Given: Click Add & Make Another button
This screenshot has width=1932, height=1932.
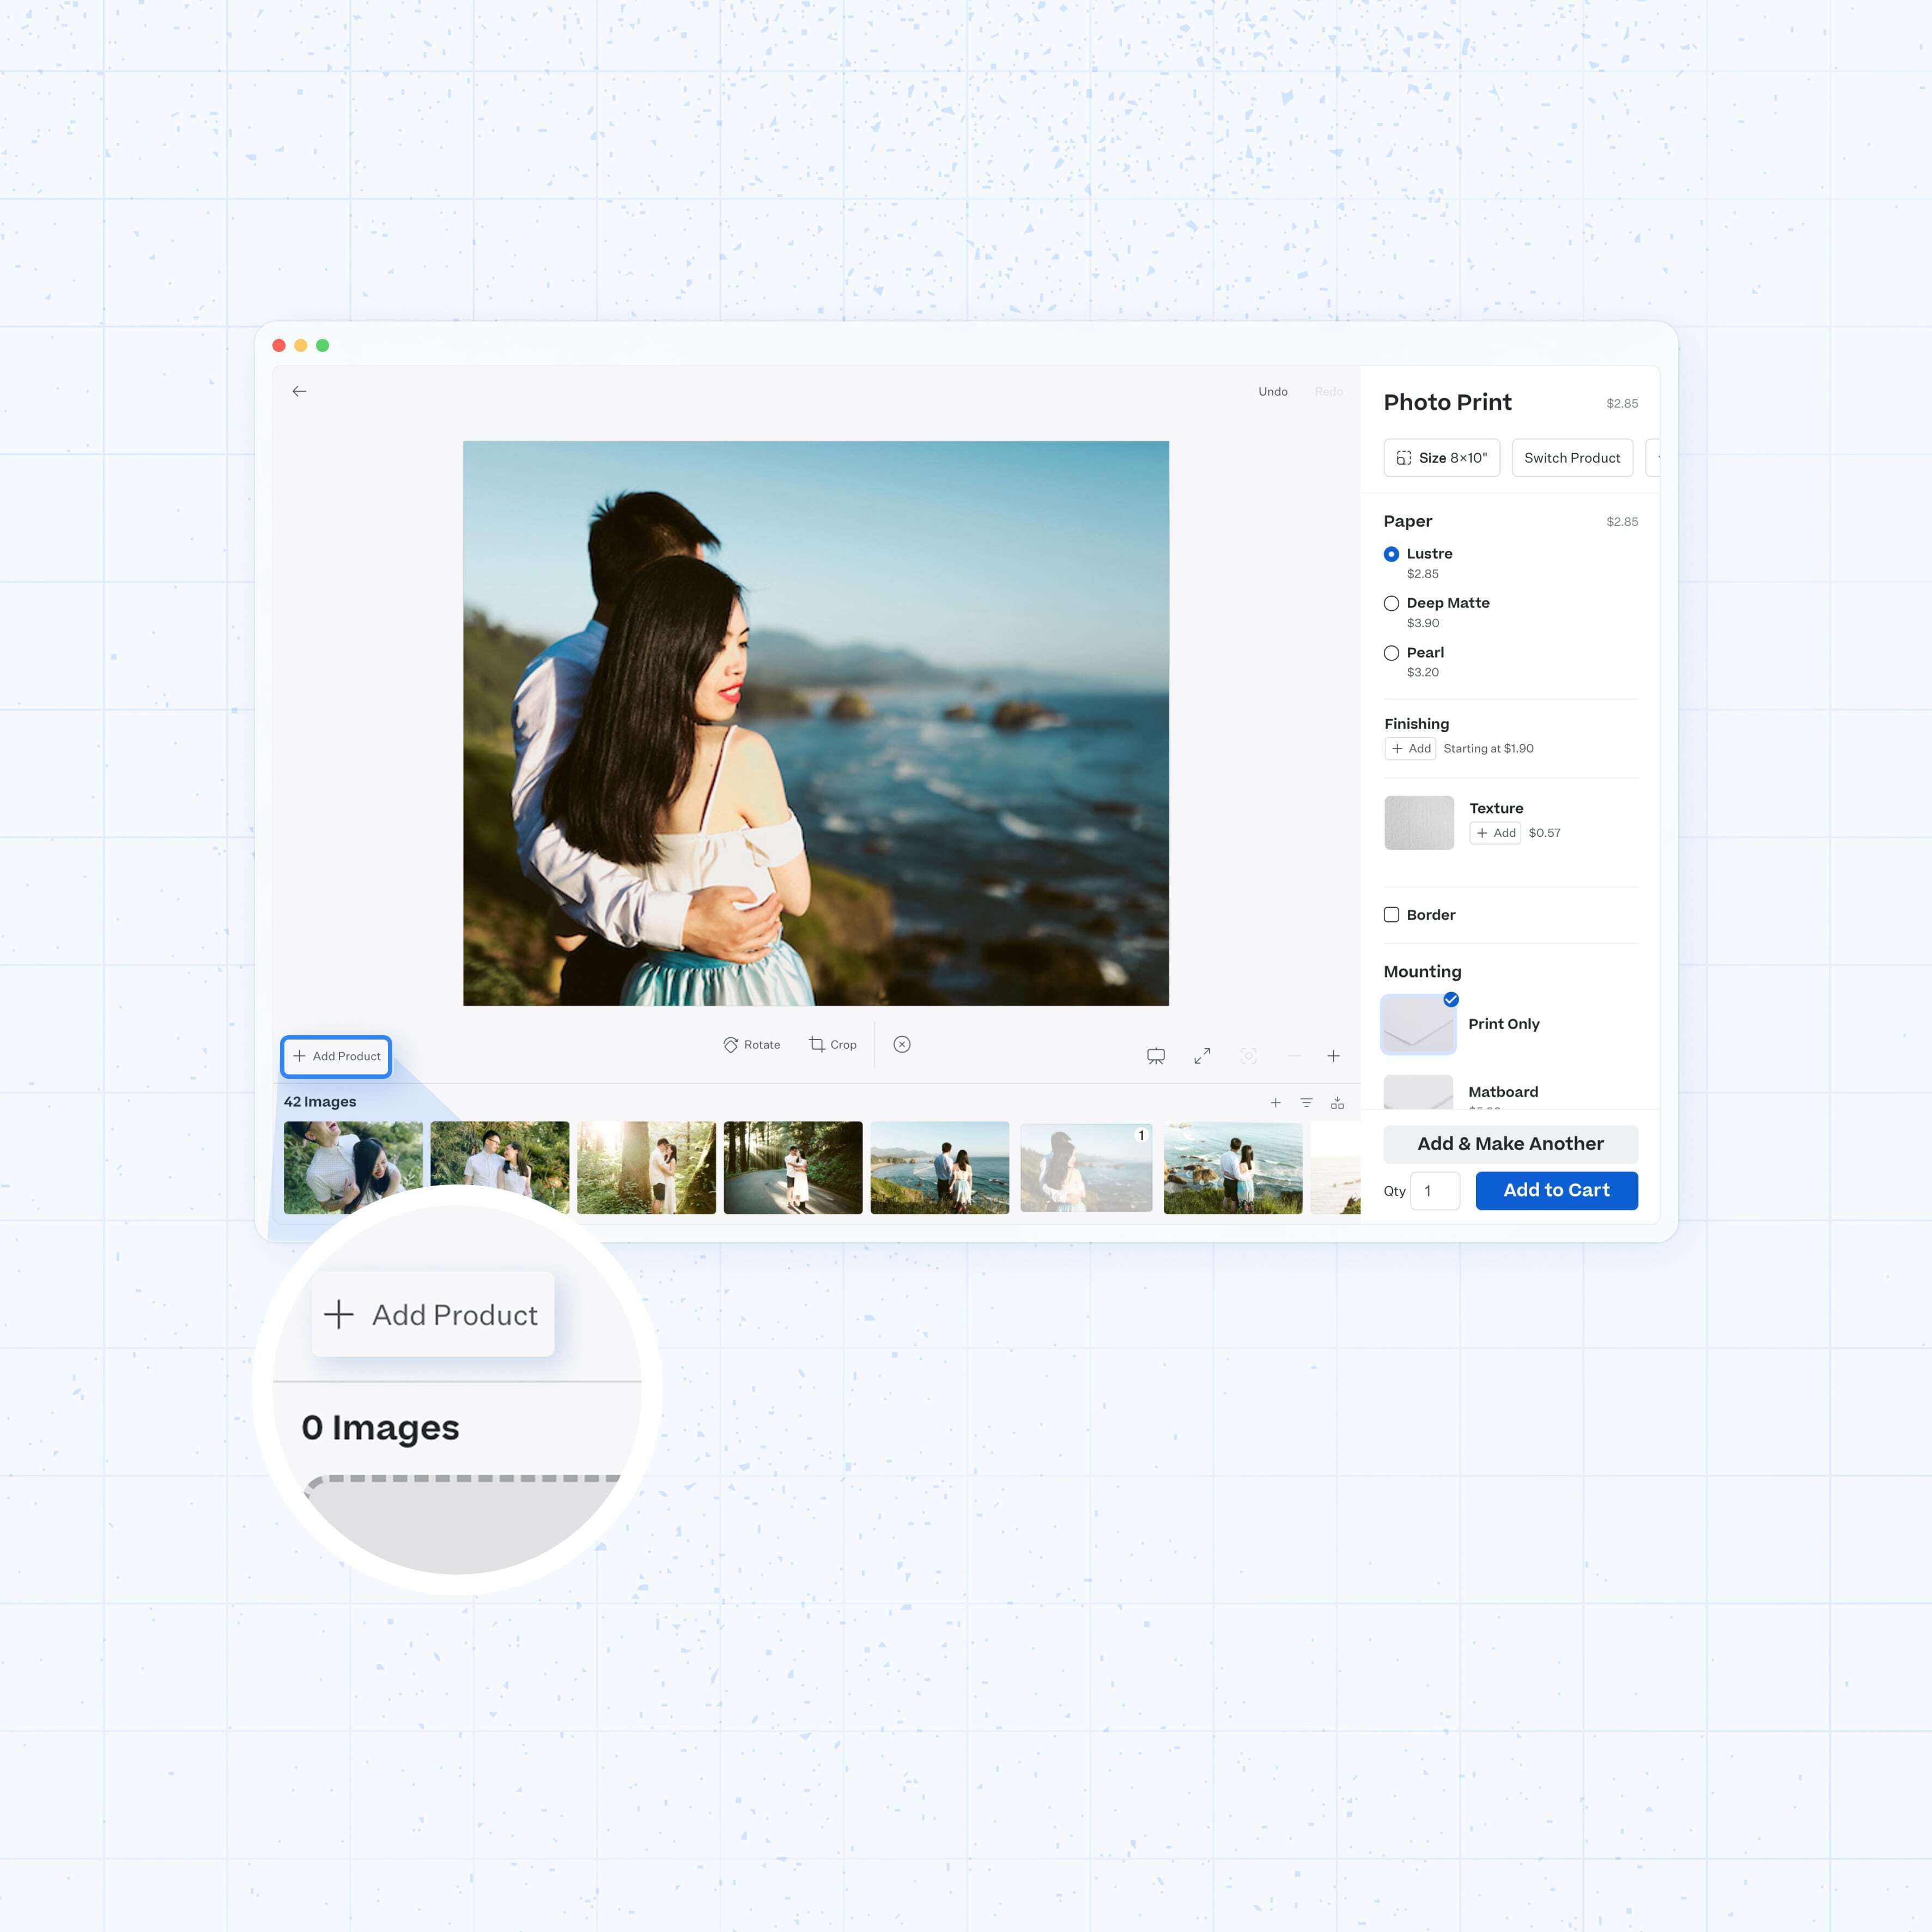Looking at the screenshot, I should [1510, 1144].
